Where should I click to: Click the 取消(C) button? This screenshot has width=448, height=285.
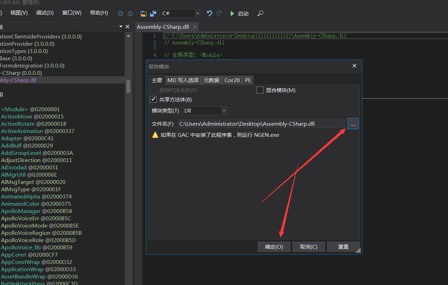tap(309, 247)
